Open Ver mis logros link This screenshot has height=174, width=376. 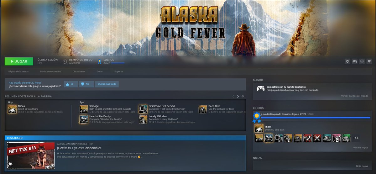click(361, 147)
